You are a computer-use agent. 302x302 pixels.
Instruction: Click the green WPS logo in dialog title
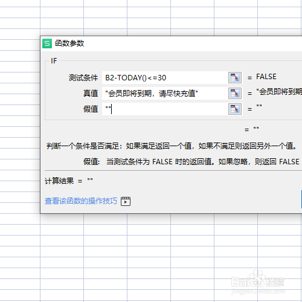47,43
